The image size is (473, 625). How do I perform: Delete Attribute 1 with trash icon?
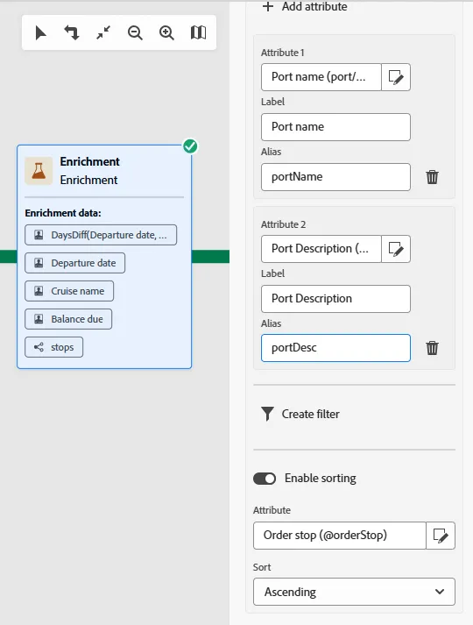432,176
